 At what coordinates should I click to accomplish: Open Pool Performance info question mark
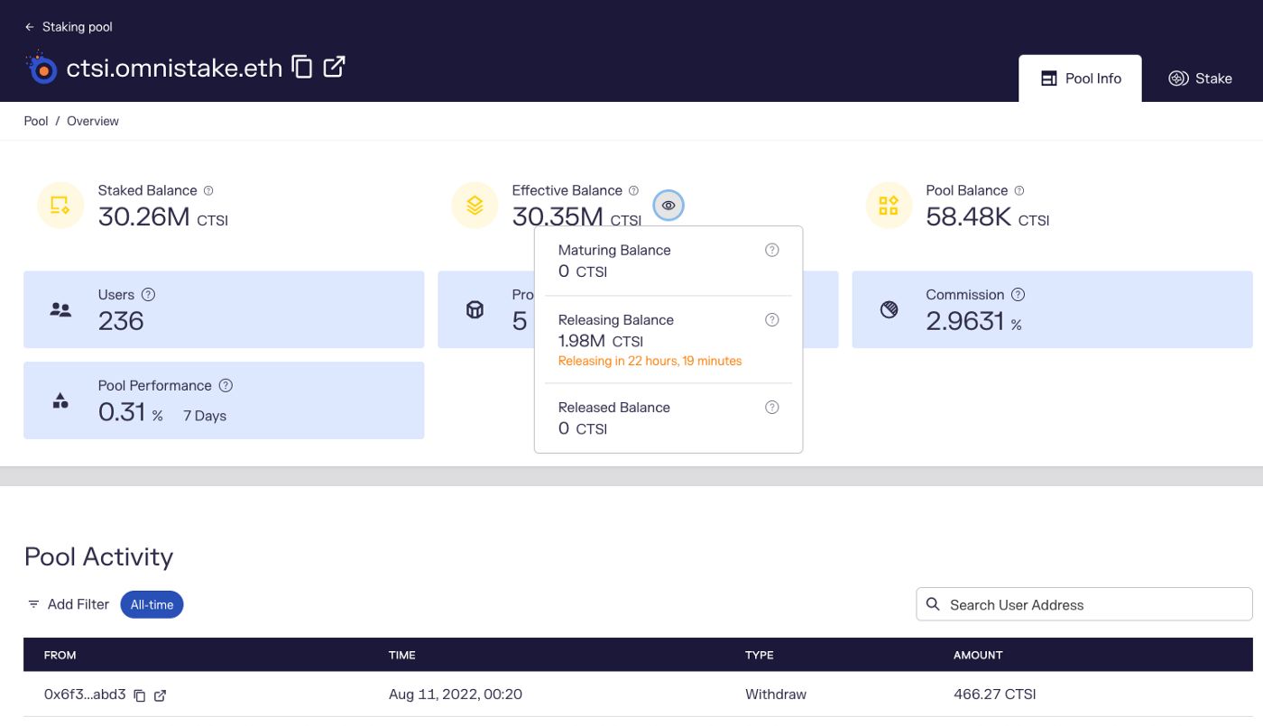coord(226,385)
